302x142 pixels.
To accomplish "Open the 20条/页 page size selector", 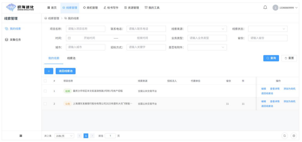I will click(64, 135).
